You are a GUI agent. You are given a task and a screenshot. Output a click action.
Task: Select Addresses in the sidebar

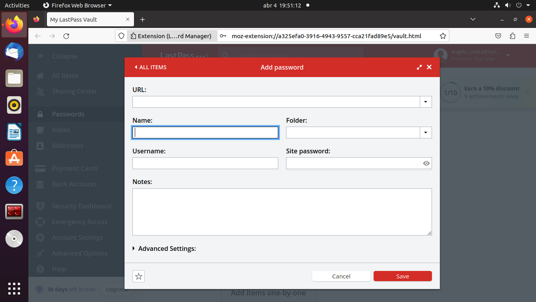click(x=67, y=145)
